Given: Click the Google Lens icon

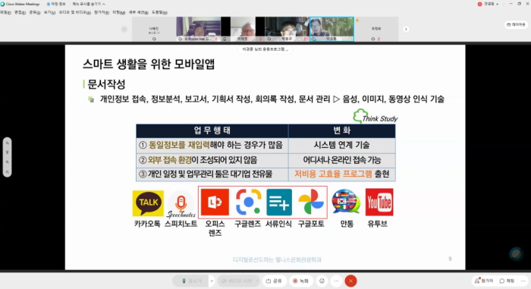Looking at the screenshot, I should coord(248,203).
